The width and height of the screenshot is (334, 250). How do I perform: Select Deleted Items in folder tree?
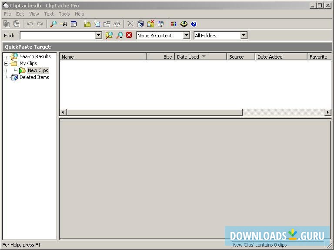(x=34, y=77)
